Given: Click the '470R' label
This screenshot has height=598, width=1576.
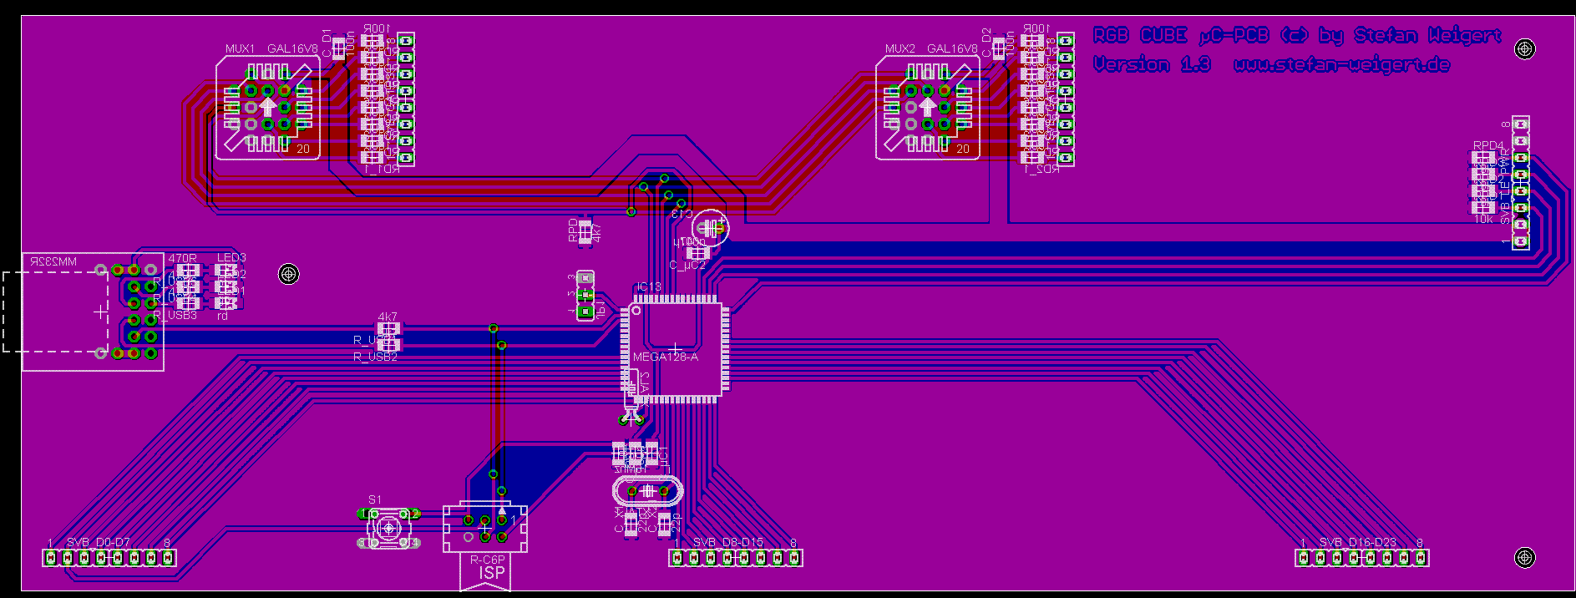Looking at the screenshot, I should (183, 259).
